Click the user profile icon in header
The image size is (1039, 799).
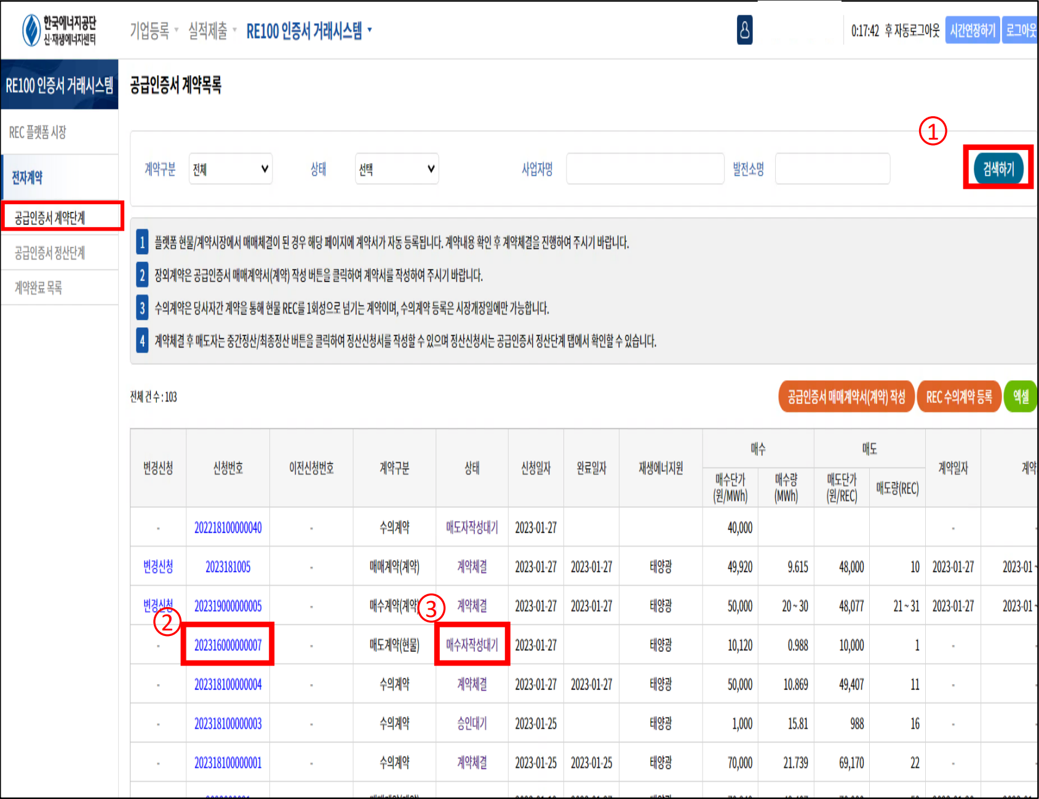coord(744,30)
